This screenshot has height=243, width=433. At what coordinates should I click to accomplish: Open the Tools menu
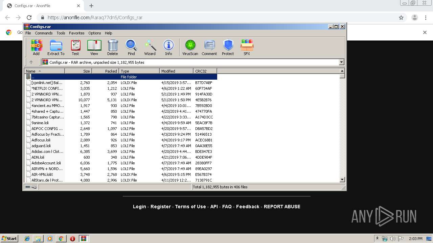[x=61, y=33]
